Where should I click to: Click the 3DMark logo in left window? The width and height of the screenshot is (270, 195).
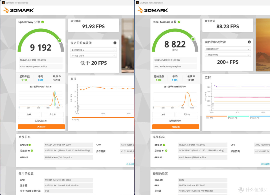coord(18,10)
